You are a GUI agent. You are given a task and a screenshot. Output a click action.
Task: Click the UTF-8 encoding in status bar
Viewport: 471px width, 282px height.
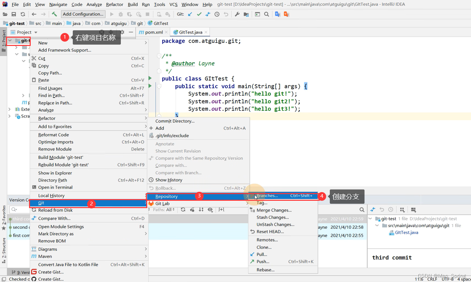tap(448, 279)
